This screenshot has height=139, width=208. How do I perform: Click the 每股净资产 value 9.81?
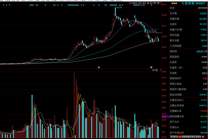point(205,78)
